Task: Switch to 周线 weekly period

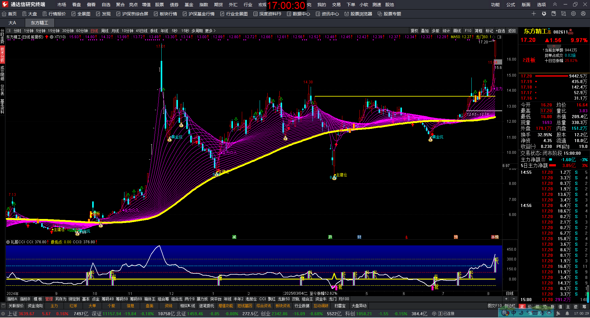Action: [x=105, y=31]
